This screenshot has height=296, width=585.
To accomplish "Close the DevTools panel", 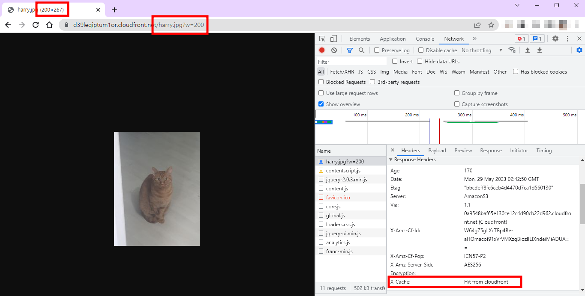I will pos(579,38).
